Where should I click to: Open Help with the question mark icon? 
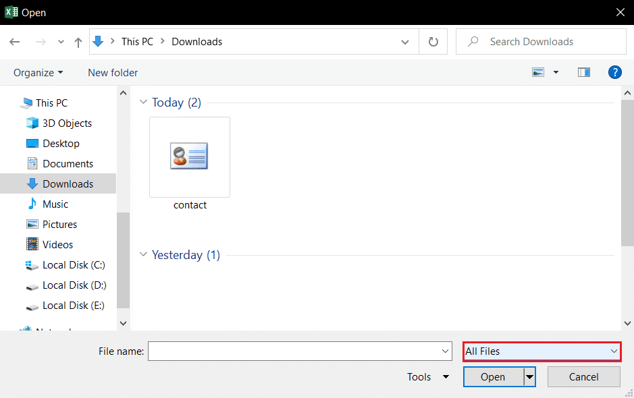614,72
